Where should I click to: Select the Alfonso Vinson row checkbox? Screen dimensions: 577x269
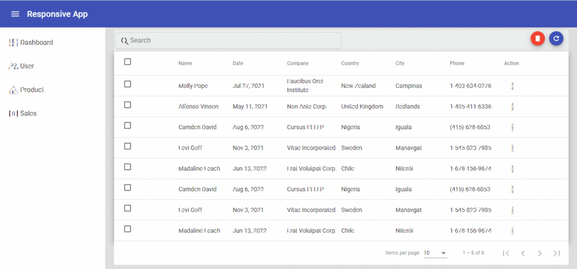click(127, 105)
